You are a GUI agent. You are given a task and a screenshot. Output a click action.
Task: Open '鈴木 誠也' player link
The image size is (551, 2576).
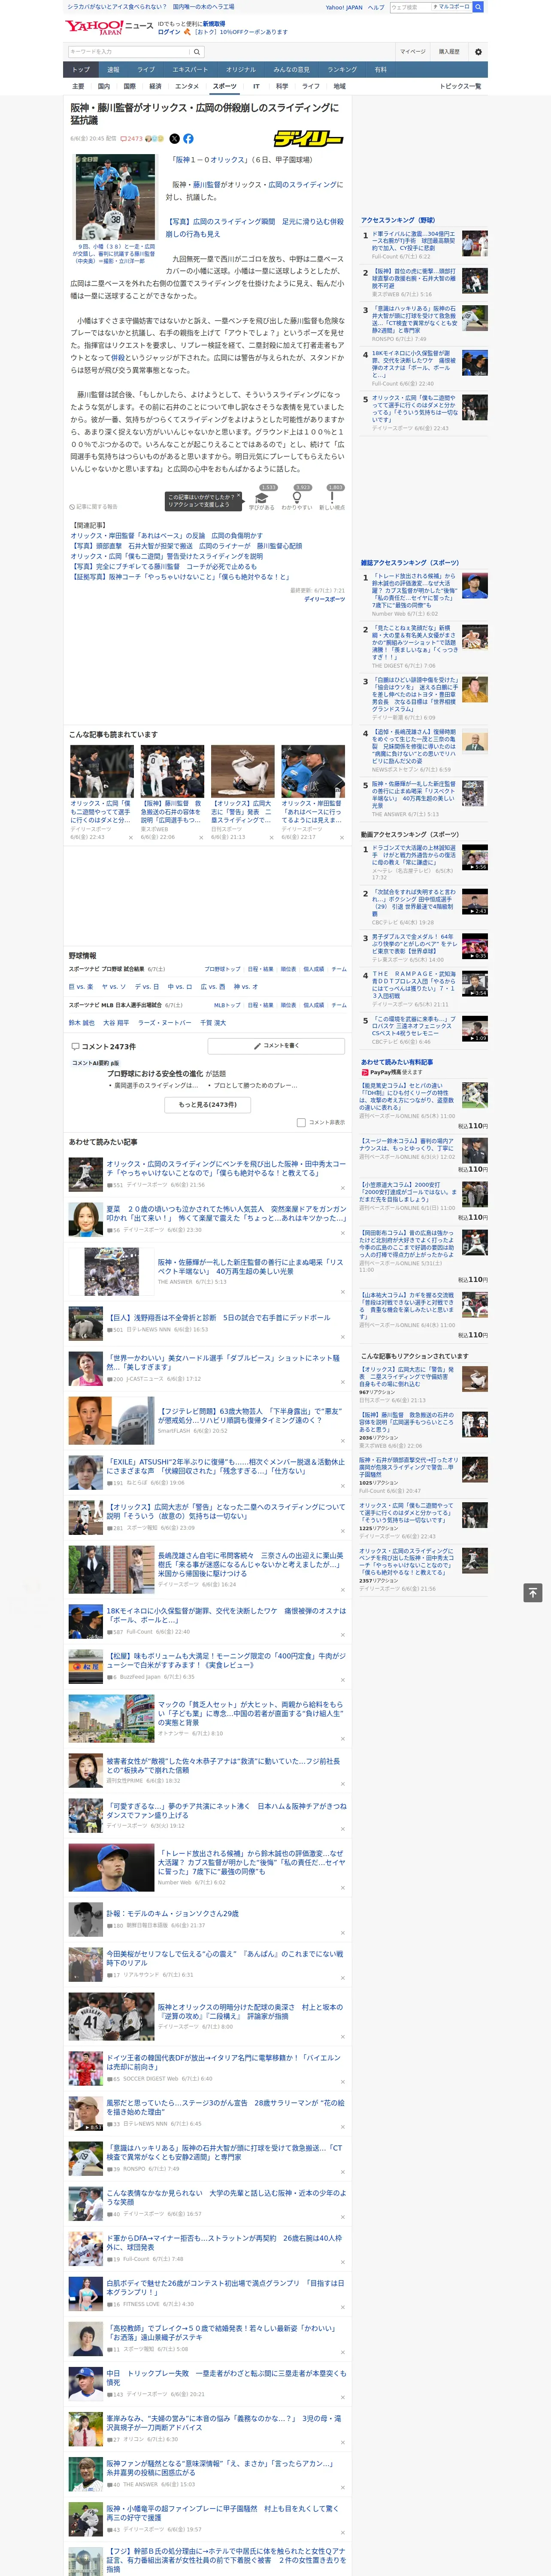82,1023
